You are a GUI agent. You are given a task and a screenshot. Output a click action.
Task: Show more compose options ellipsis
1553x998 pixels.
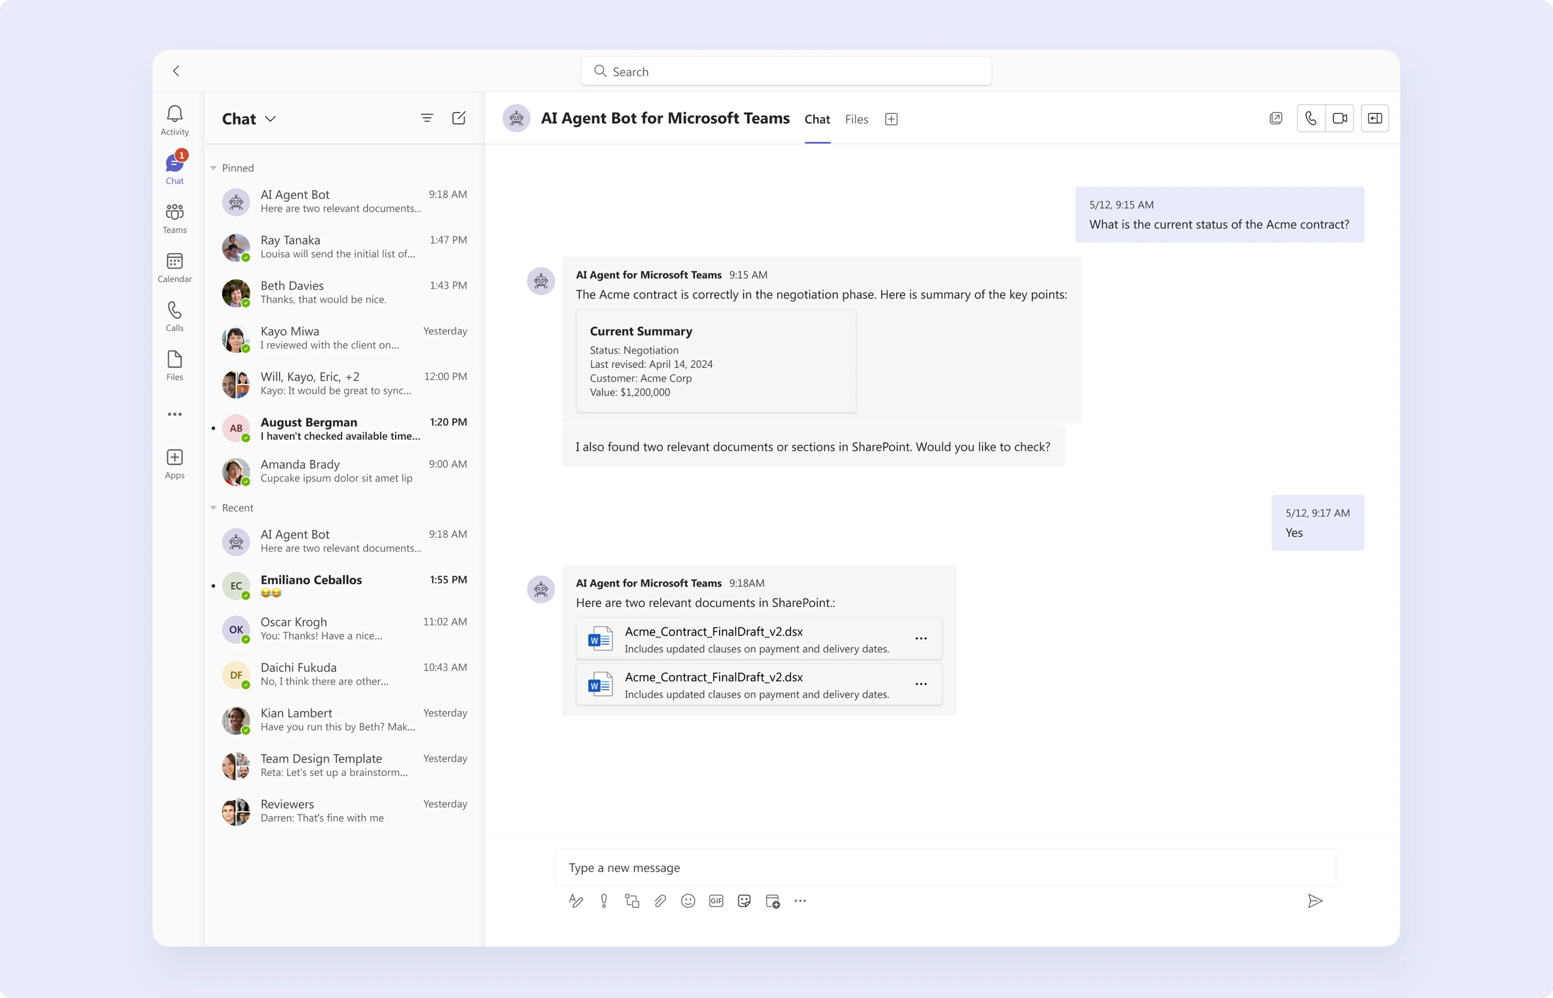tap(801, 901)
